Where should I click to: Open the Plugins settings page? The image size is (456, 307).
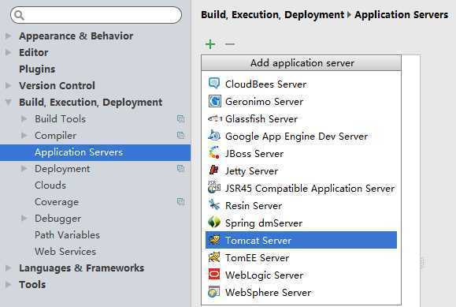click(x=37, y=69)
